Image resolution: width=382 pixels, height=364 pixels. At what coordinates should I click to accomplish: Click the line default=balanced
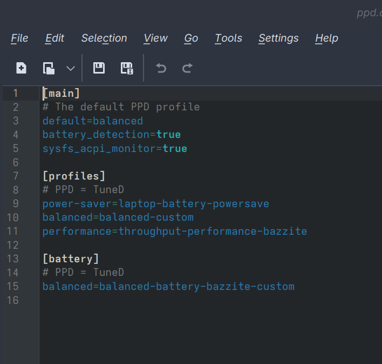point(93,121)
